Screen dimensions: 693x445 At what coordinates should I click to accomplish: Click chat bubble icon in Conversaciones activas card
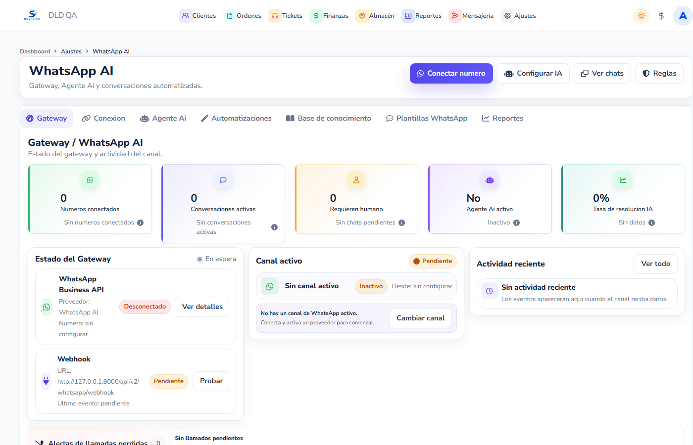(223, 180)
